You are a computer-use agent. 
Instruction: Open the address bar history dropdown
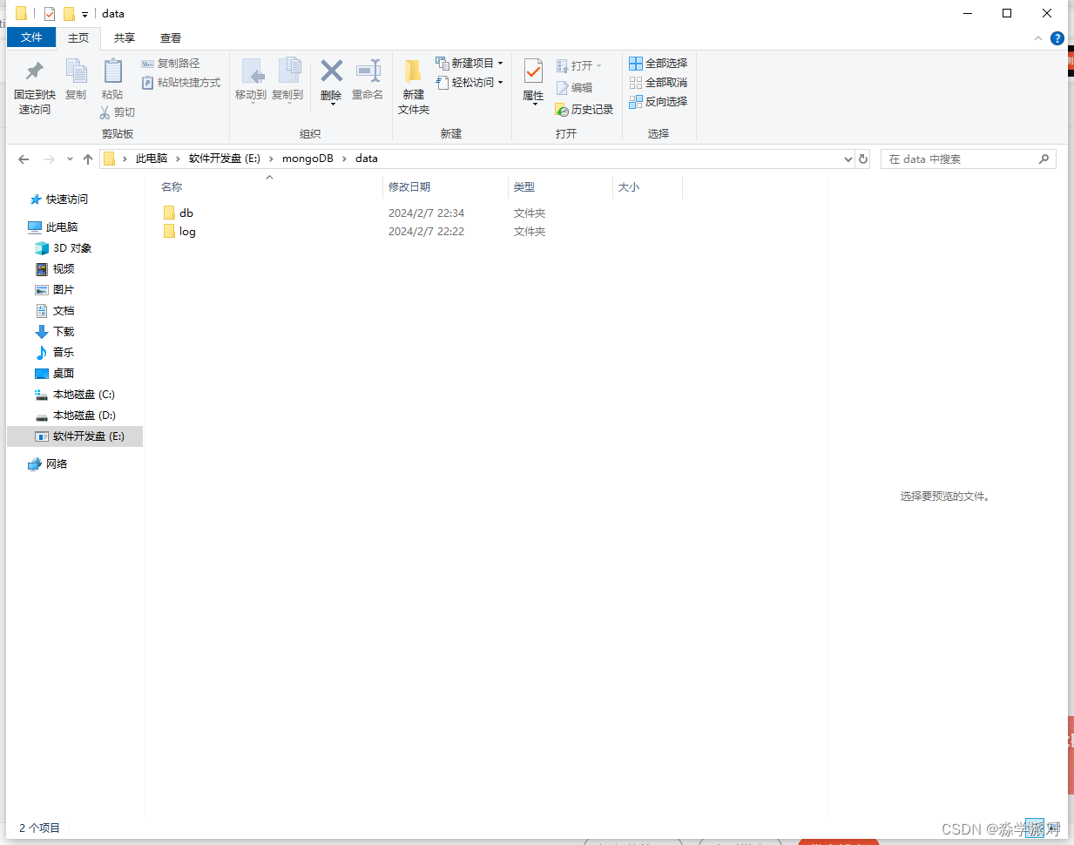click(x=847, y=159)
